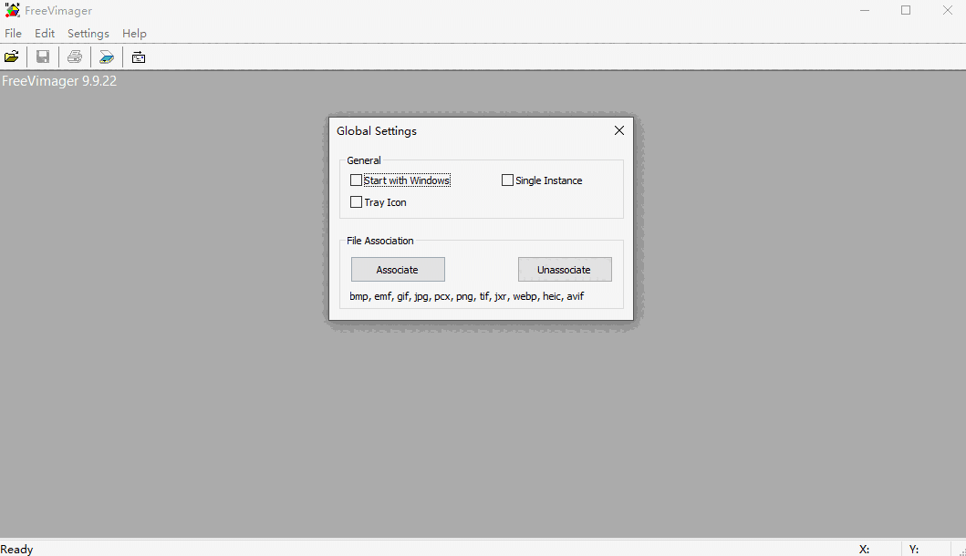Click the file extensions list text

[x=466, y=296]
